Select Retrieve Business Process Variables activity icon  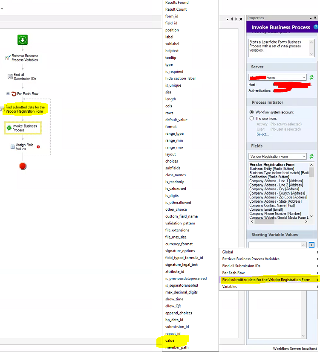8,58
